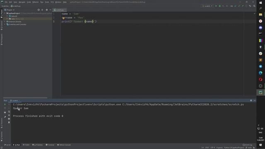Open the Event Log button
Screen dimensions: 265x149
pos(248,145)
